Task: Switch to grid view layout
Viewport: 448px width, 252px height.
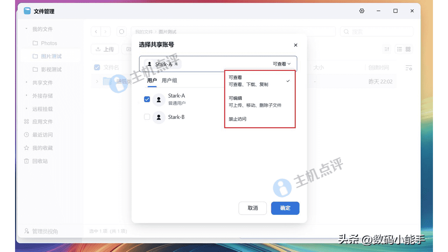Action: pyautogui.click(x=407, y=49)
